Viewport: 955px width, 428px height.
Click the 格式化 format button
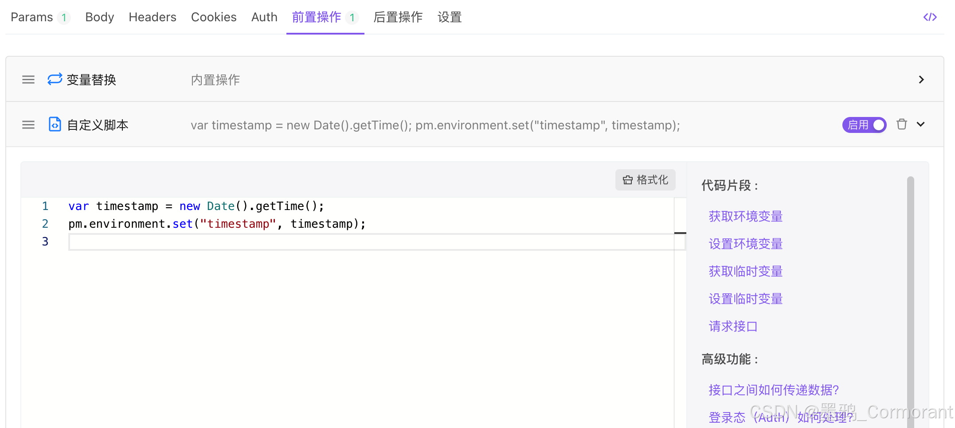point(646,180)
